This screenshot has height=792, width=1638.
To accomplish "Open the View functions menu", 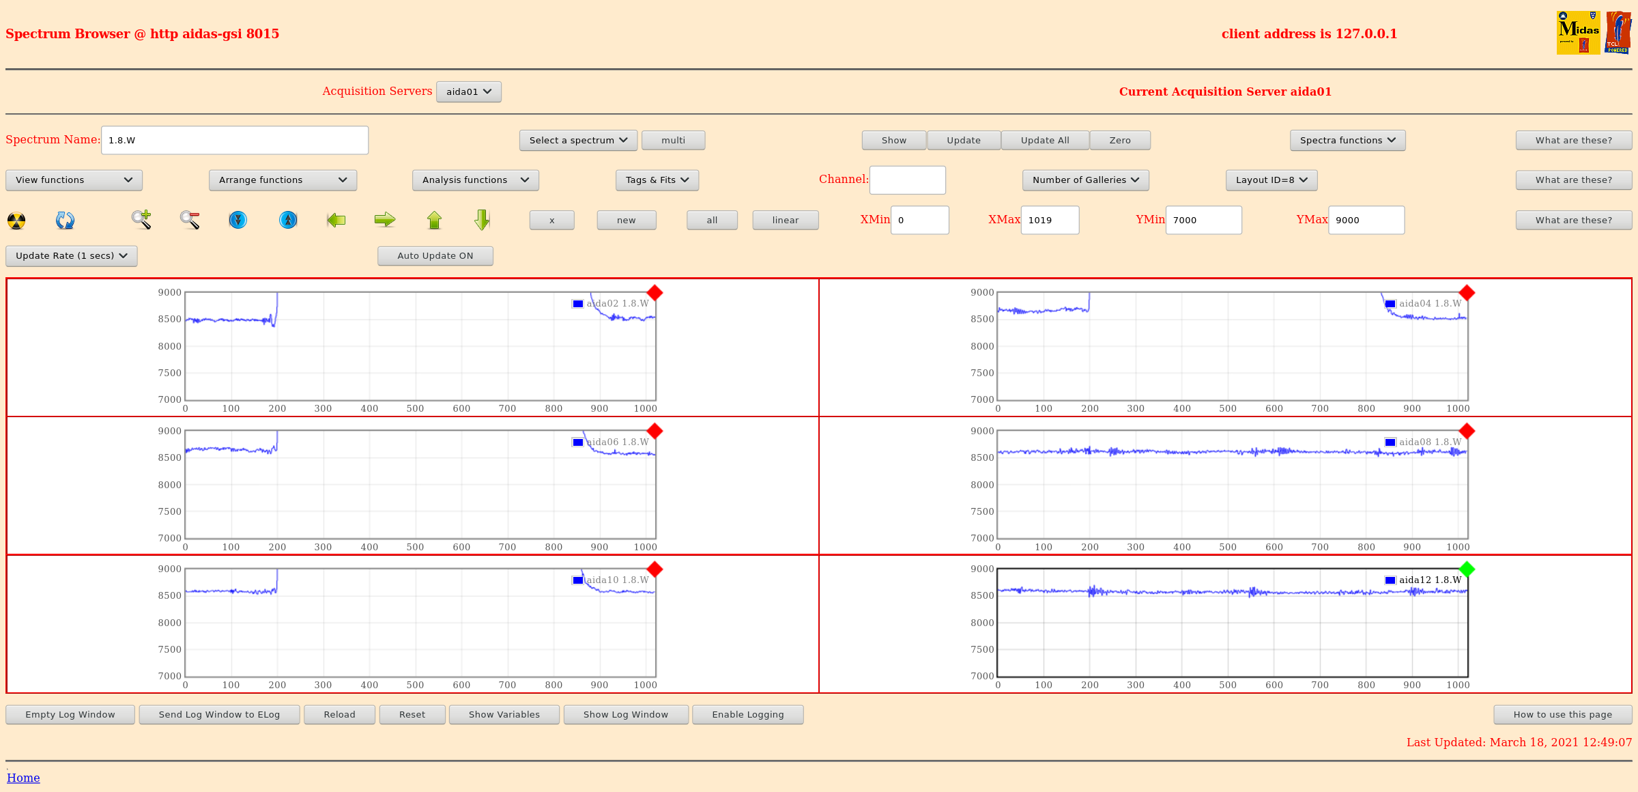I will click(x=74, y=180).
